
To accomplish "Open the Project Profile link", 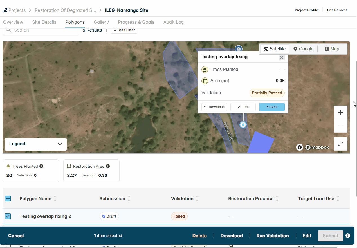I will coord(306,10).
